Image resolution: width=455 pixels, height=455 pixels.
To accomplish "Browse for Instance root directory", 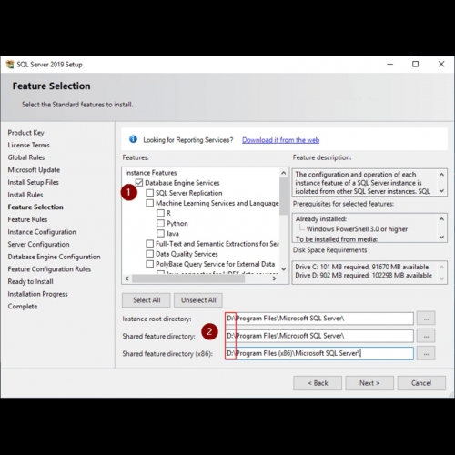I will pyautogui.click(x=426, y=318).
